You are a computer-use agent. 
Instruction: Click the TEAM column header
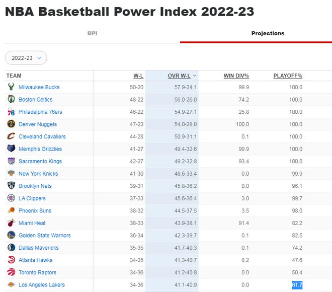point(14,76)
